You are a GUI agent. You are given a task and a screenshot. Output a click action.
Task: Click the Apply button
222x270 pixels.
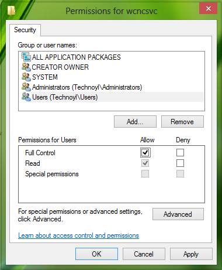[x=191, y=254]
